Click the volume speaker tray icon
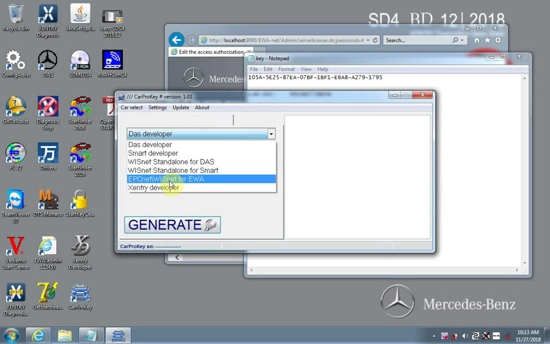 click(x=465, y=336)
